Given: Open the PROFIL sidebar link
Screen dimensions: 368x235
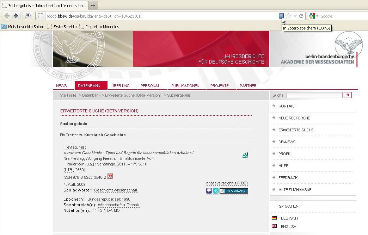Looking at the screenshot, I should pyautogui.click(x=284, y=154).
